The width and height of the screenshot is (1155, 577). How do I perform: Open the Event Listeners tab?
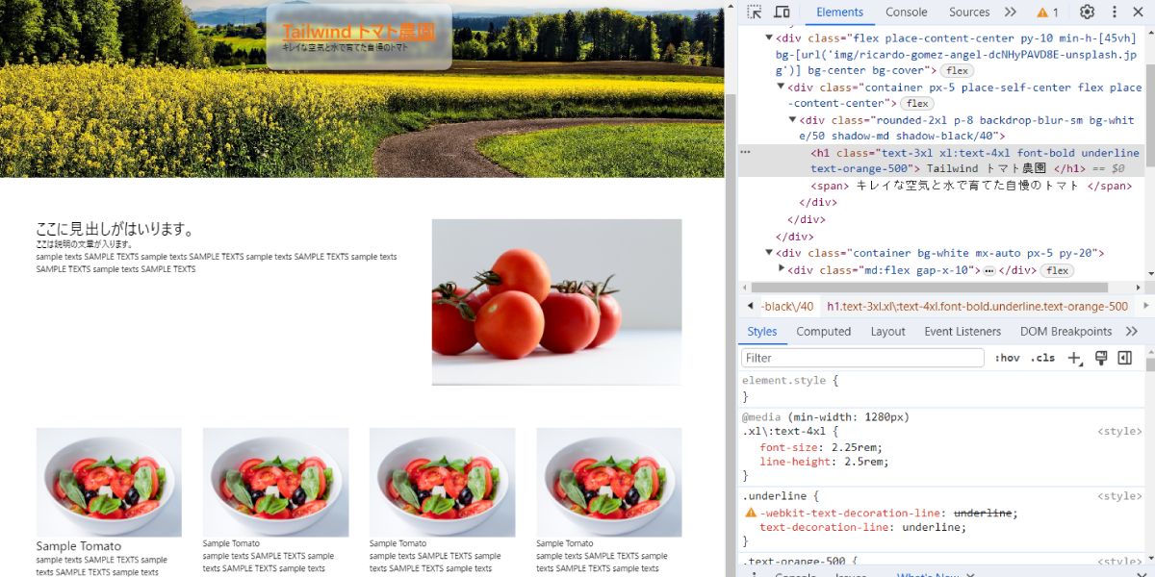click(962, 332)
